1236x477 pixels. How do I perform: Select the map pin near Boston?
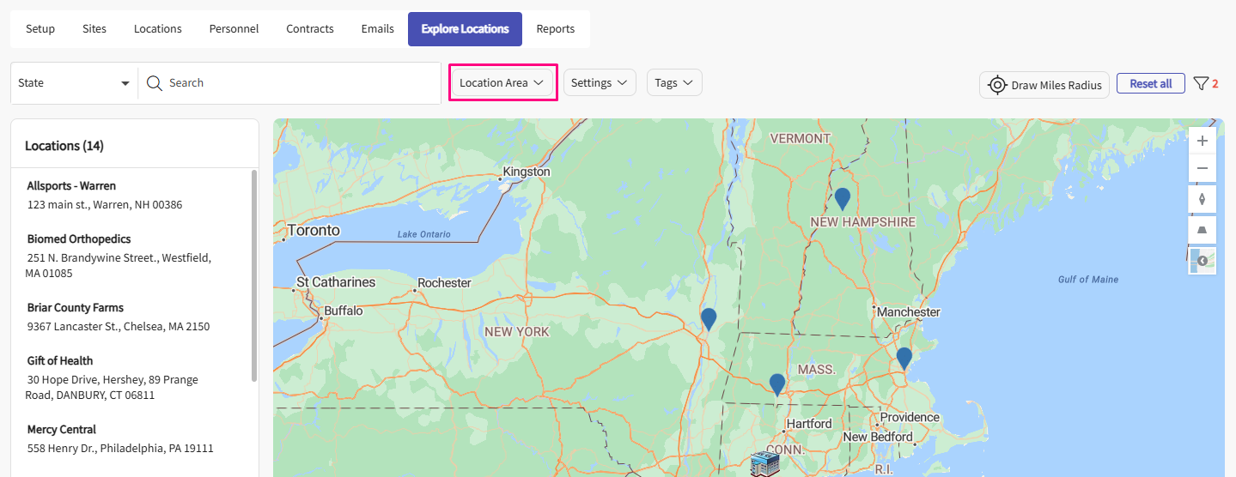coord(904,358)
